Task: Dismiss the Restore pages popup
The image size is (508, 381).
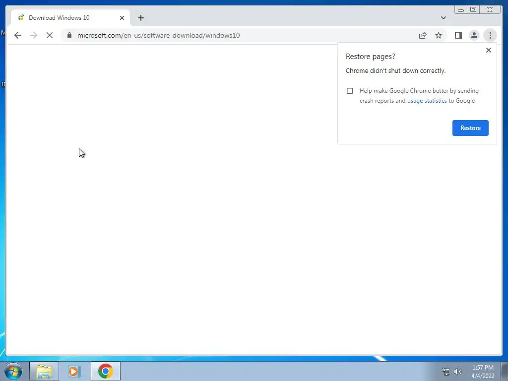Action: click(x=489, y=50)
